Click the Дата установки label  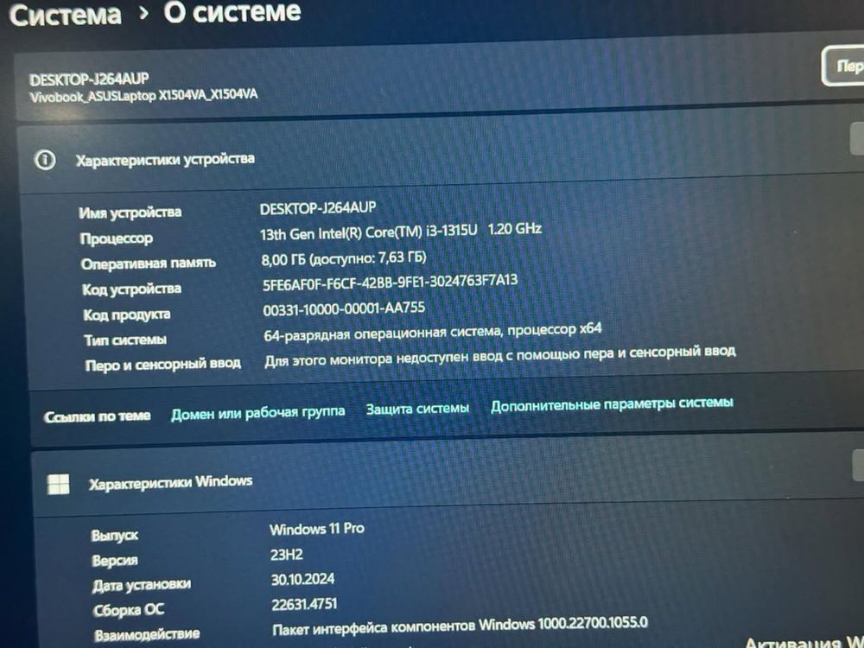click(142, 585)
